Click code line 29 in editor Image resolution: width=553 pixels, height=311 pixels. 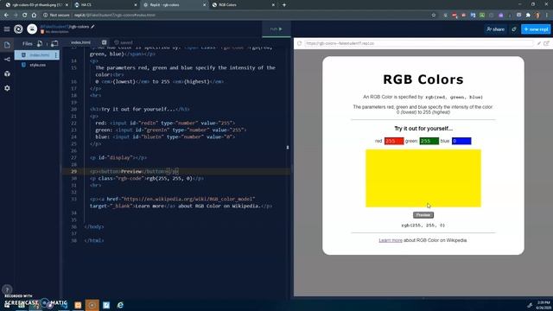(176, 171)
